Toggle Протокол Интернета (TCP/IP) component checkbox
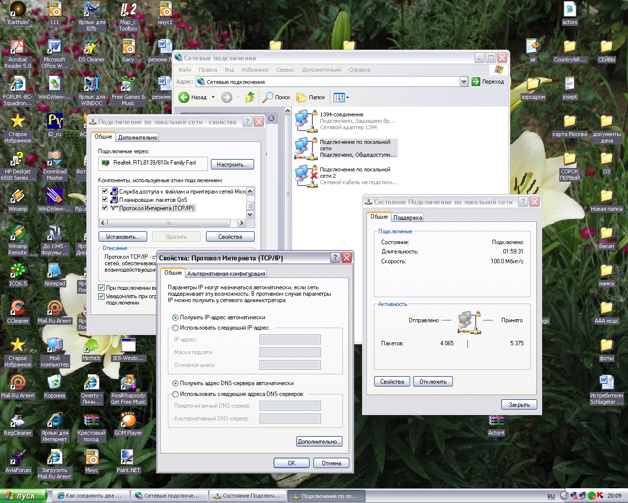The image size is (628, 503). tap(105, 208)
